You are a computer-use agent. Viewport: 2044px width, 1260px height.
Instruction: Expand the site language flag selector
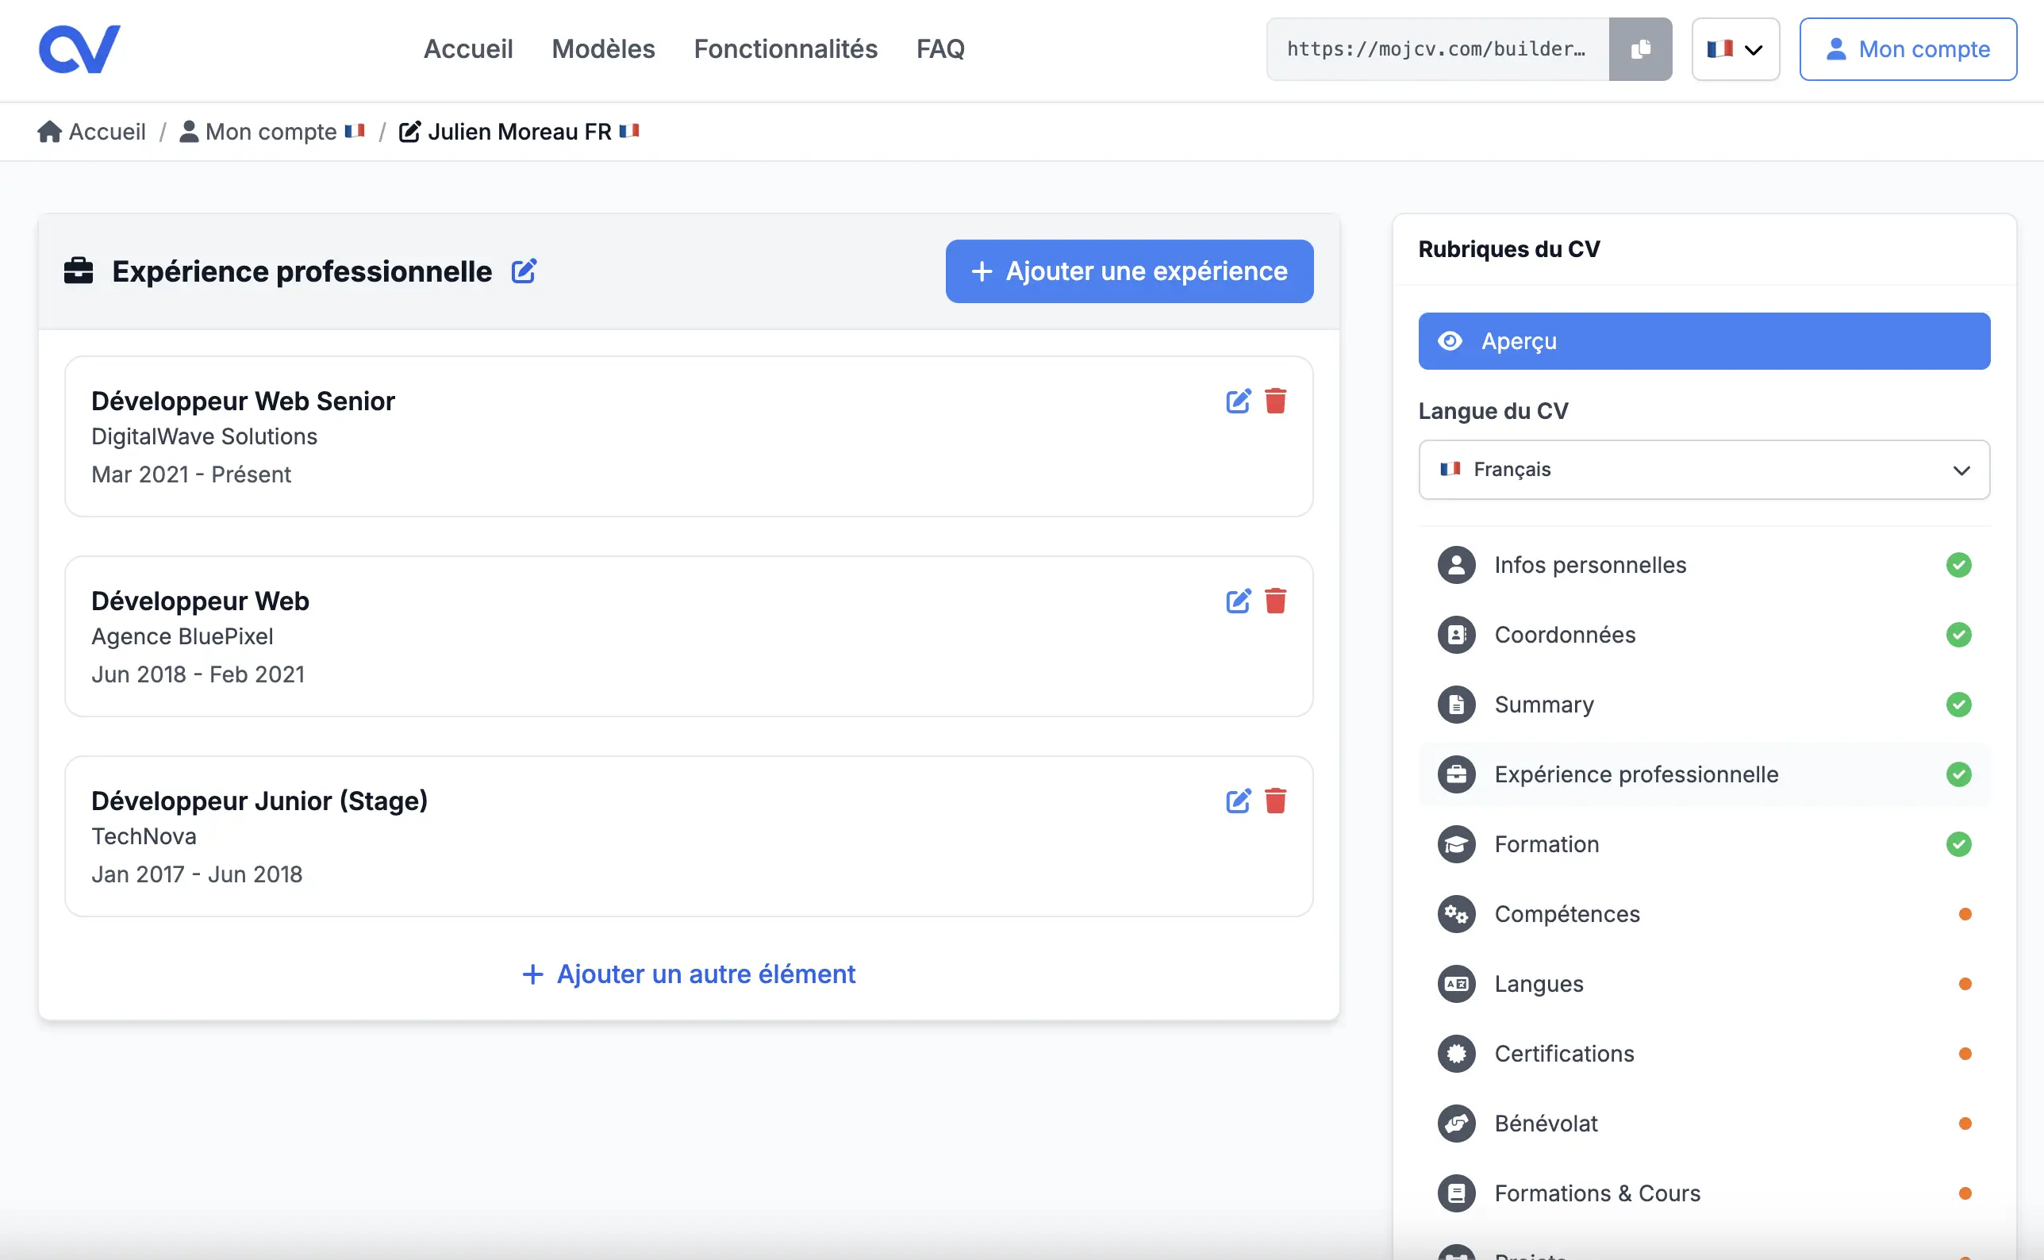1734,48
